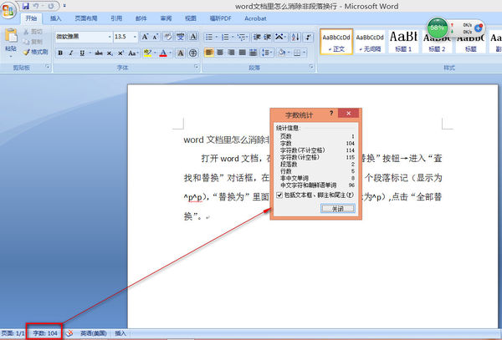Shrink font size with the small A icon
The width and height of the screenshot is (502, 340).
[x=156, y=37]
